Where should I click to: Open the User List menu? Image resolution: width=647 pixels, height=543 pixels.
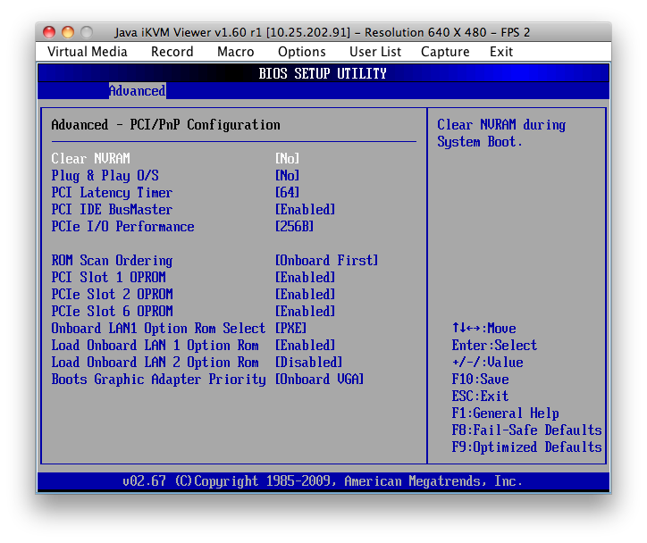point(375,52)
